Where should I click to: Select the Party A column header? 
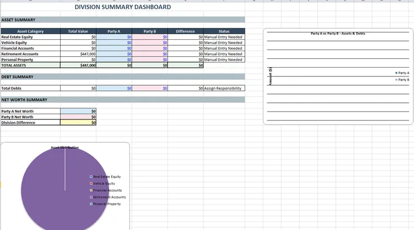pos(114,31)
